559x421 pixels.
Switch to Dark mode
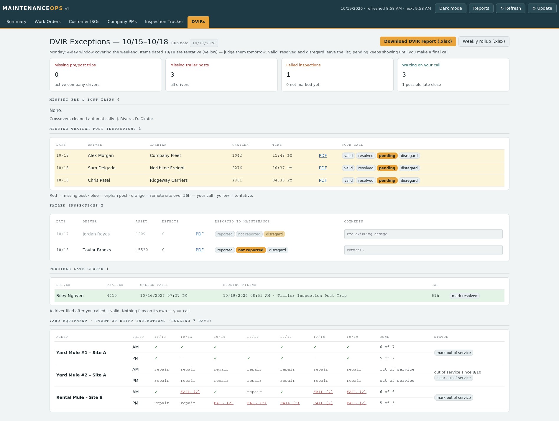(x=450, y=8)
